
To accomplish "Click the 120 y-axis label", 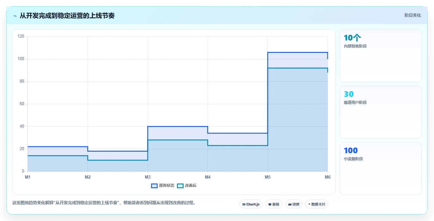I will [x=21, y=36].
